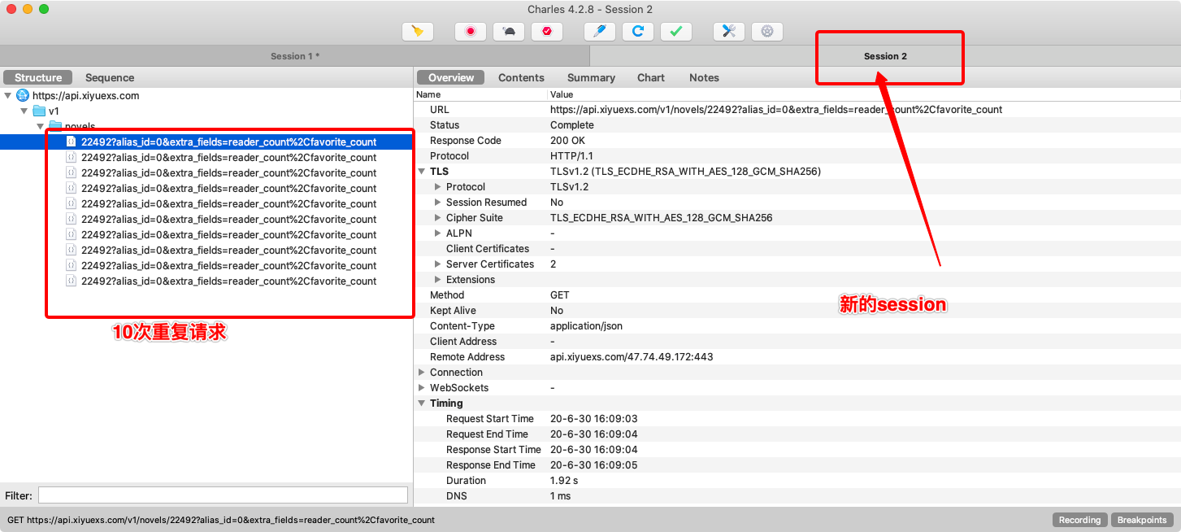Select the Content-Type value 'application/json'
This screenshot has height=532, width=1181.
pyautogui.click(x=586, y=326)
